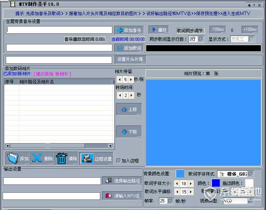Click the 选择输出路径 button
The height and width of the screenshot is (210, 266).
(122, 181)
